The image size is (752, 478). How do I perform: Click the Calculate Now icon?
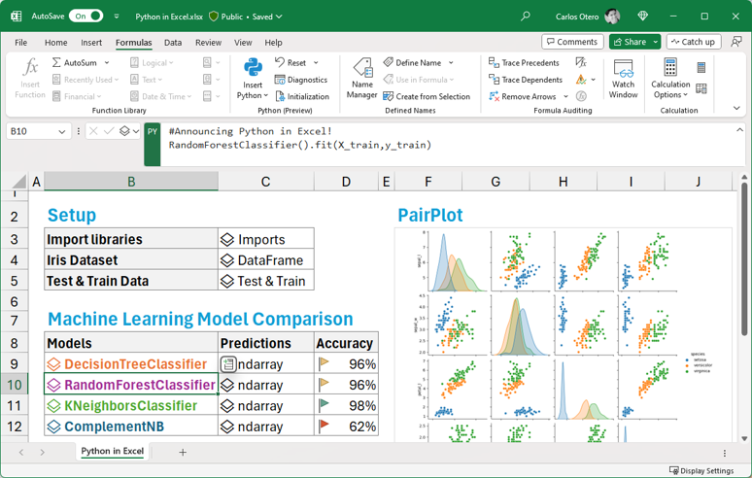click(701, 68)
